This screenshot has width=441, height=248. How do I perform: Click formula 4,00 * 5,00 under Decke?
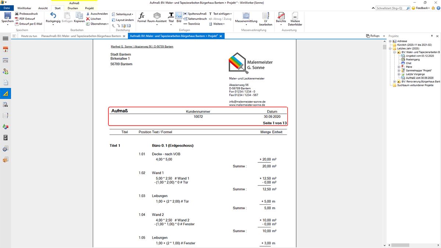164,159
